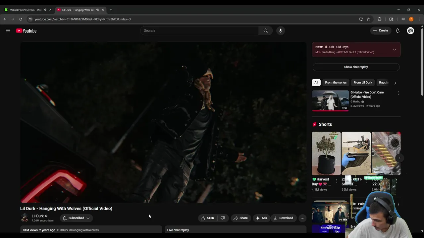Select the From Lil Durk chip
Screen dimensions: 424x238
pos(363,82)
